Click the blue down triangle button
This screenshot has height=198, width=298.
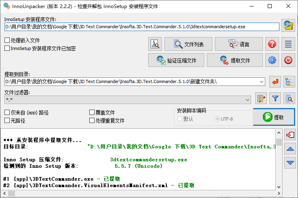290,163
